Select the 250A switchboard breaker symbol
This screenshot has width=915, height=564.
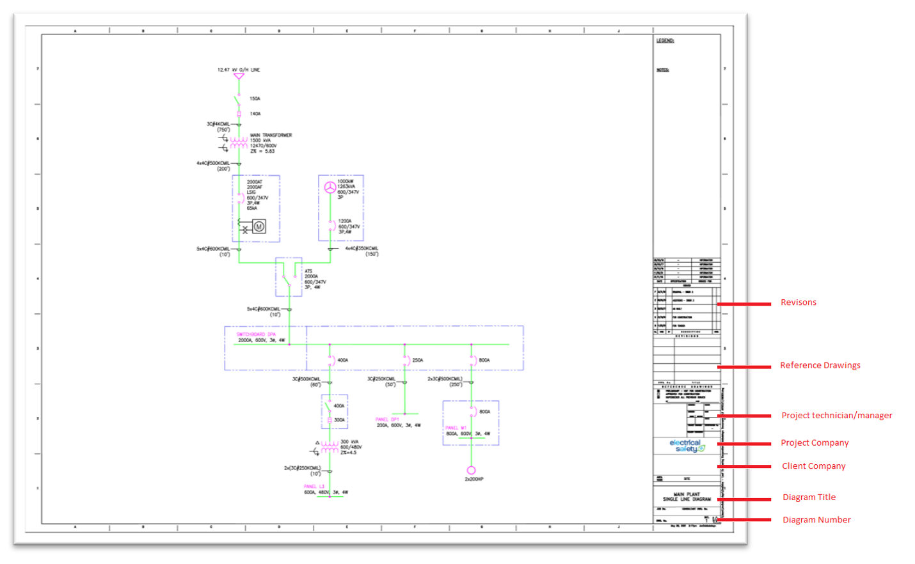click(x=406, y=360)
